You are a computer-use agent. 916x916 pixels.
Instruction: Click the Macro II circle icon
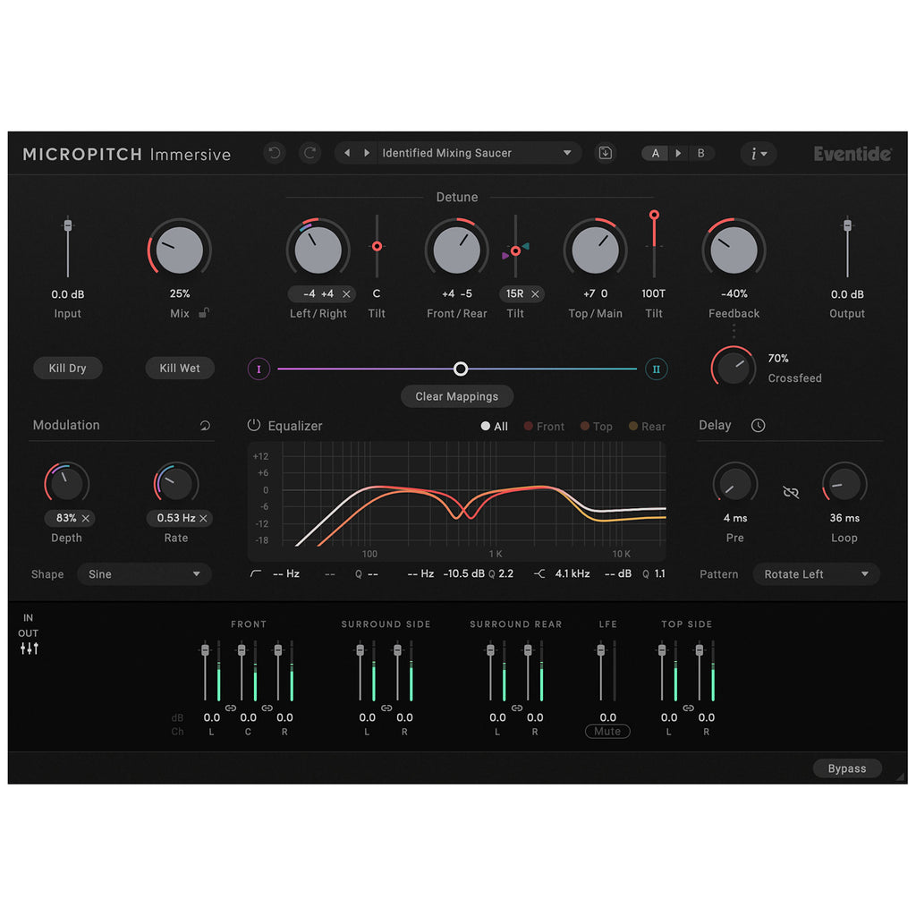[x=656, y=369]
